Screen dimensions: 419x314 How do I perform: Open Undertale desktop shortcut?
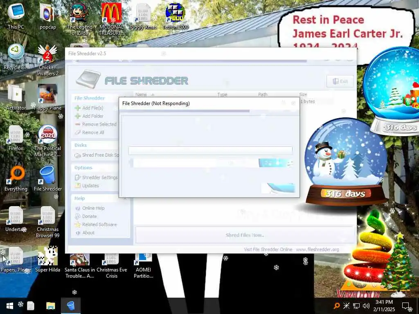[x=16, y=219]
